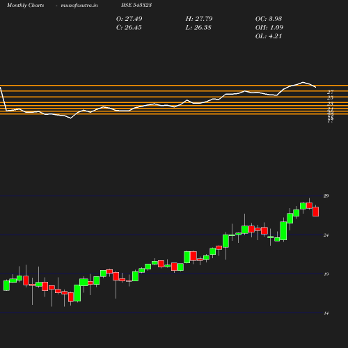Click the price axis label '19'

326,274
